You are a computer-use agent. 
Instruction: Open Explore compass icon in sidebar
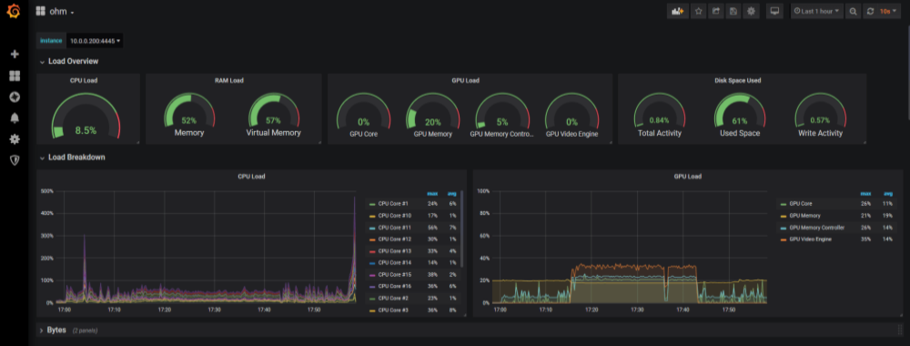[15, 97]
